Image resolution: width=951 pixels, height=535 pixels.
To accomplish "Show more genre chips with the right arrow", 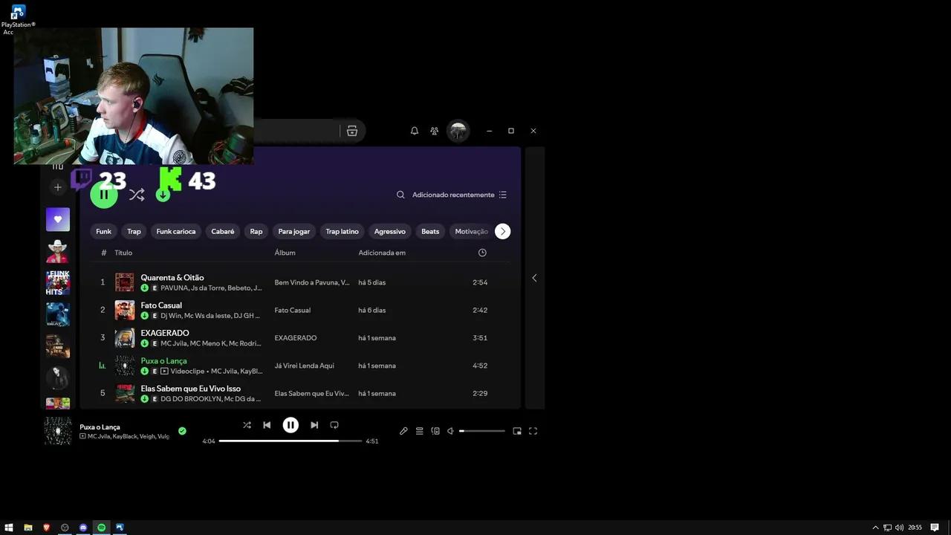I will 502,231.
